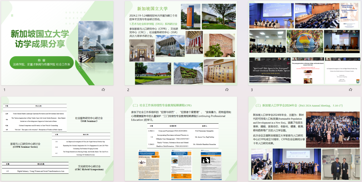Select the colorful beaded globe image on slide 3
Viewport: 362px width, 182px height.
[x=305, y=41]
